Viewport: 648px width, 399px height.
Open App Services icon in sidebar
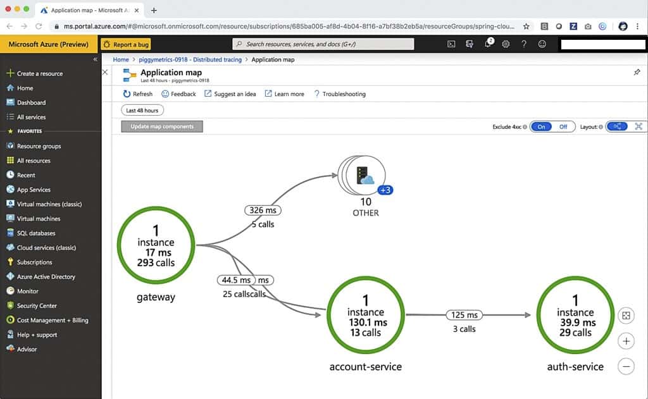point(10,189)
